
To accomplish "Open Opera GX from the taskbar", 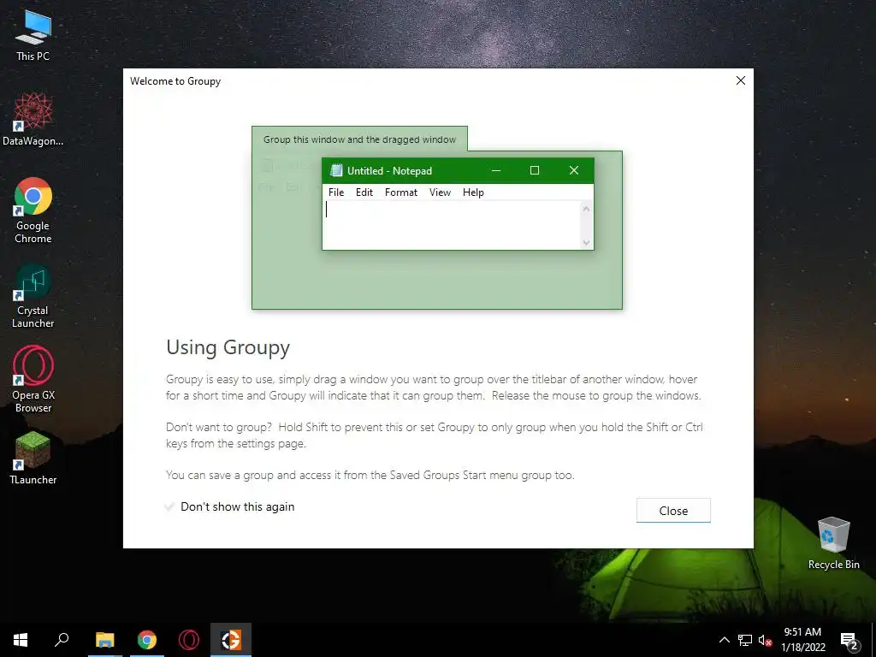I will click(189, 640).
